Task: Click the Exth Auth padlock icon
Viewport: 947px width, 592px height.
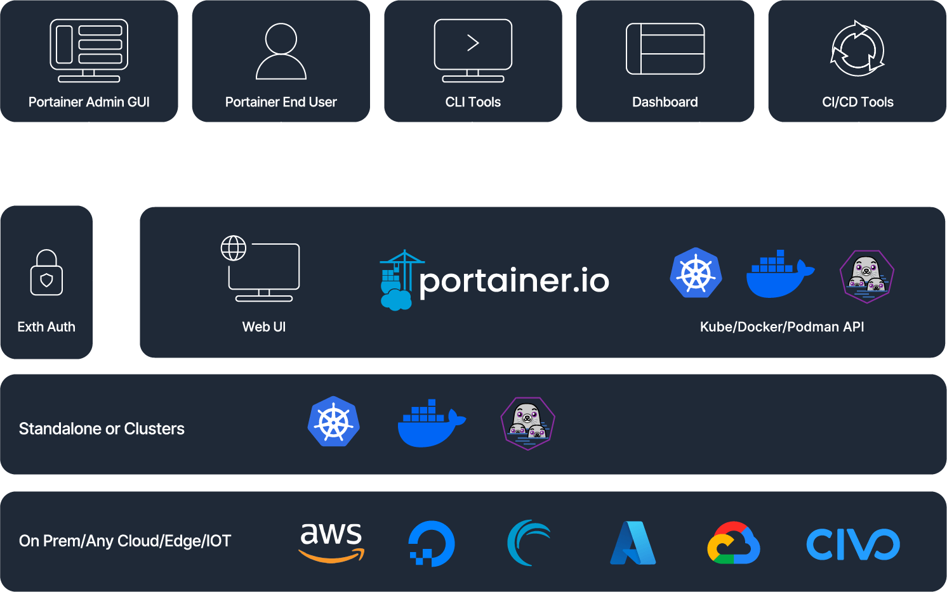Action: 46,273
